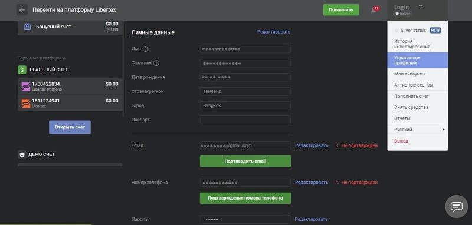The width and height of the screenshot is (472, 225).
Task: Click the Имя input field
Action: (x=245, y=49)
